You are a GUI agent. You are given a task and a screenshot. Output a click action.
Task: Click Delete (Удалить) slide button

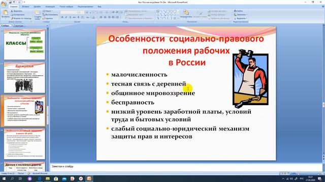48,18
